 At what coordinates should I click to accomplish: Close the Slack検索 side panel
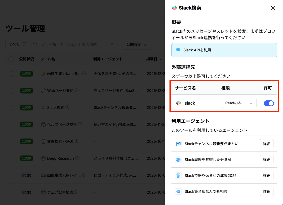273,8
